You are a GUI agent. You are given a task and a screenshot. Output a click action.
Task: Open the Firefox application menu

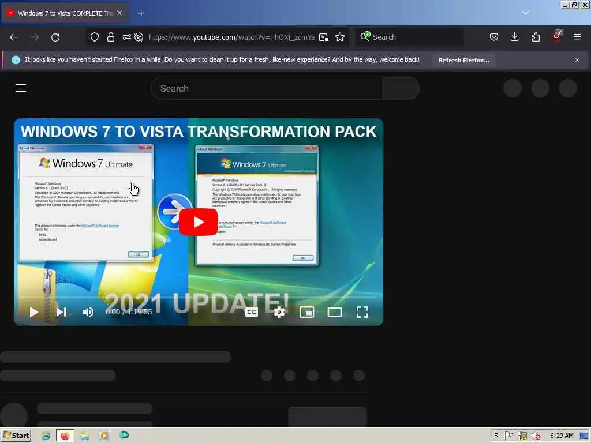(x=577, y=37)
